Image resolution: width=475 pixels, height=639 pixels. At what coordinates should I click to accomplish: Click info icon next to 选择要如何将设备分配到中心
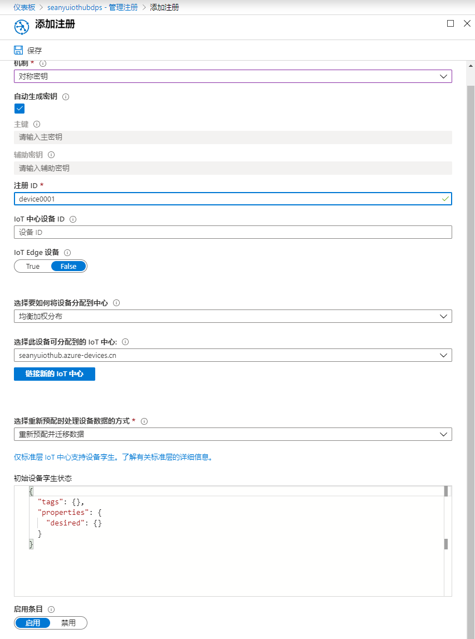pyautogui.click(x=116, y=303)
